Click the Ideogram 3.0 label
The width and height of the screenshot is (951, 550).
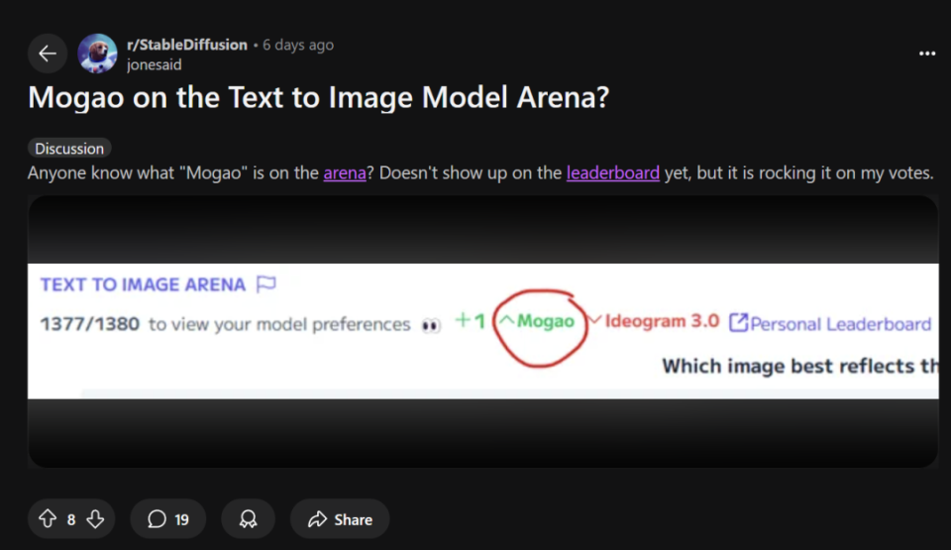662,321
